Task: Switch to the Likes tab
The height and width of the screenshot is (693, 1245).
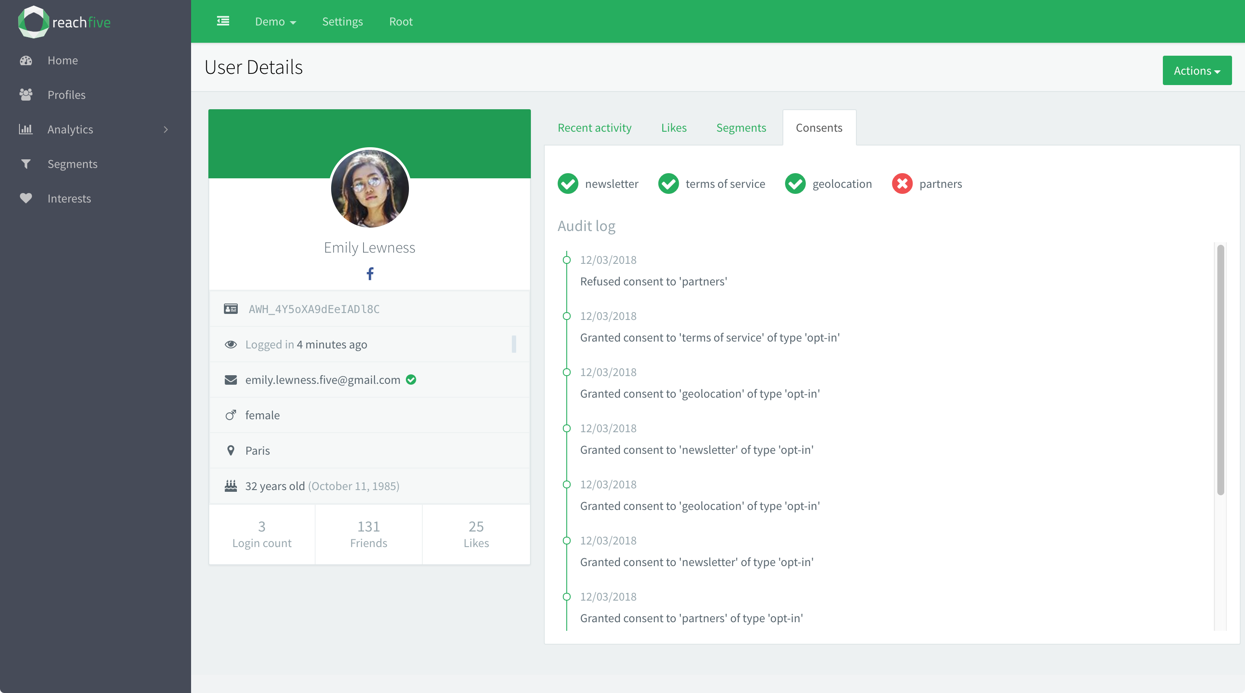Action: 674,128
